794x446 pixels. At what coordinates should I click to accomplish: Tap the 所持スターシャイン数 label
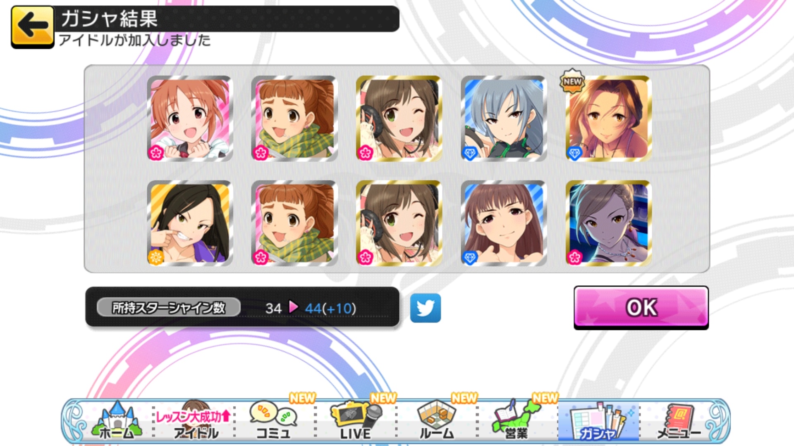[169, 308]
